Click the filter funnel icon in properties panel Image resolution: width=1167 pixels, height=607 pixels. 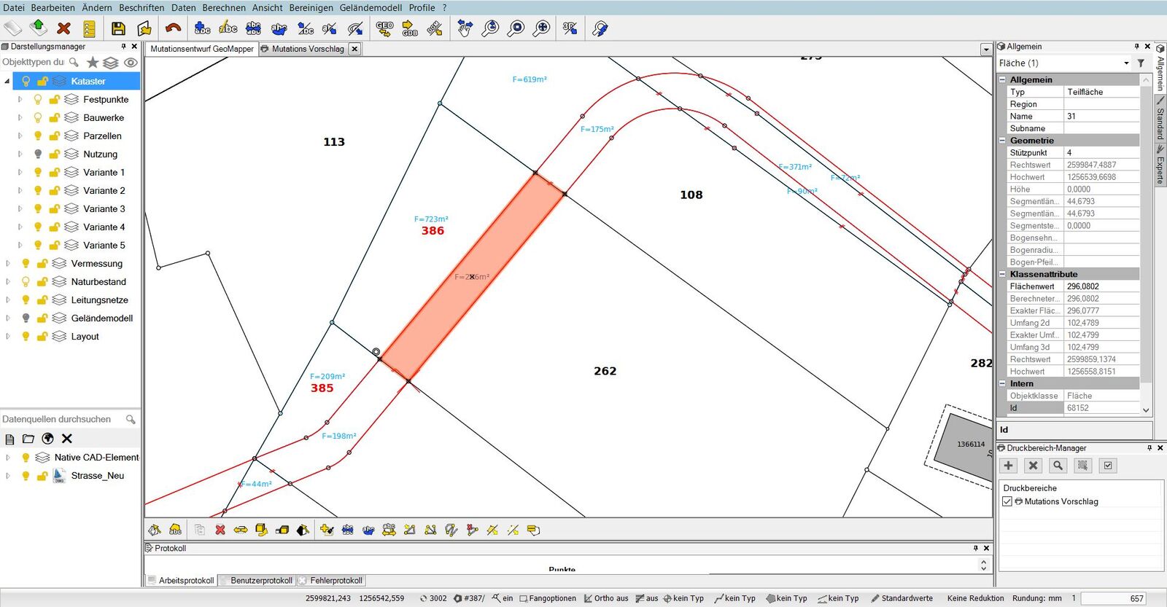click(x=1141, y=63)
